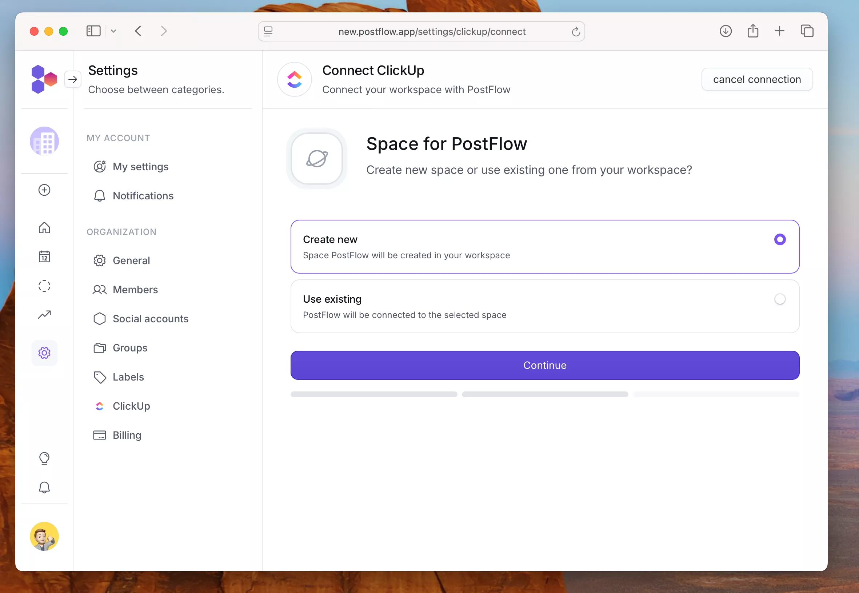Click the 'Connect ClickUp' title

pyautogui.click(x=373, y=71)
